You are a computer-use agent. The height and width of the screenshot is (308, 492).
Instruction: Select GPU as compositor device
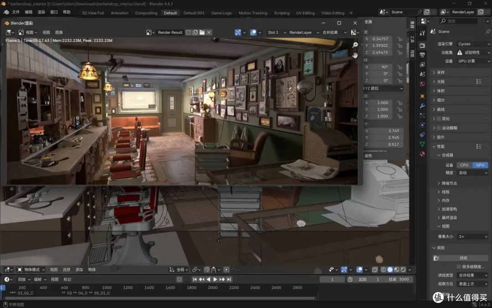(480, 165)
